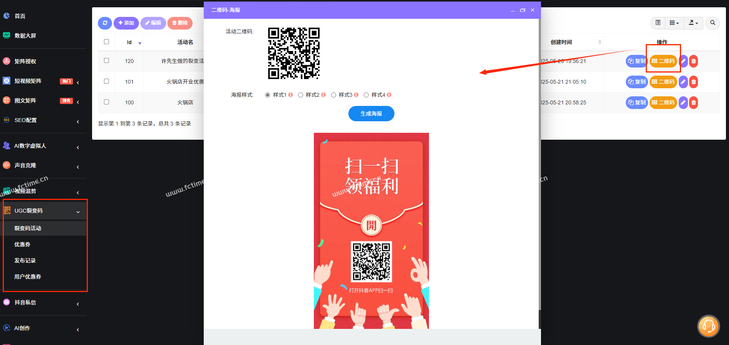Select poster style 样式4 radio
The width and height of the screenshot is (729, 345).
tap(366, 95)
